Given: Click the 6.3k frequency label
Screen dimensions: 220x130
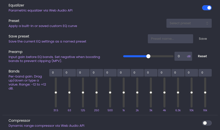Looking at the screenshot, I should tap(178, 110).
